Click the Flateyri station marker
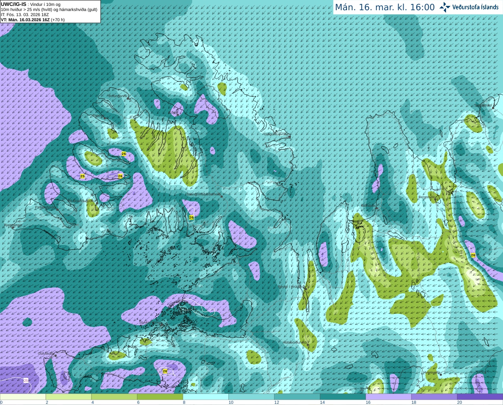This screenshot has width=503, height=405. [105, 118]
